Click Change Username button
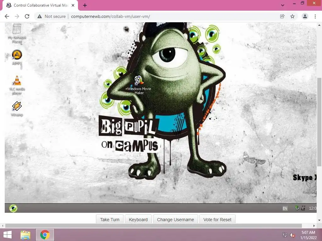Screen dimensions: 322x241 [x=175, y=219]
